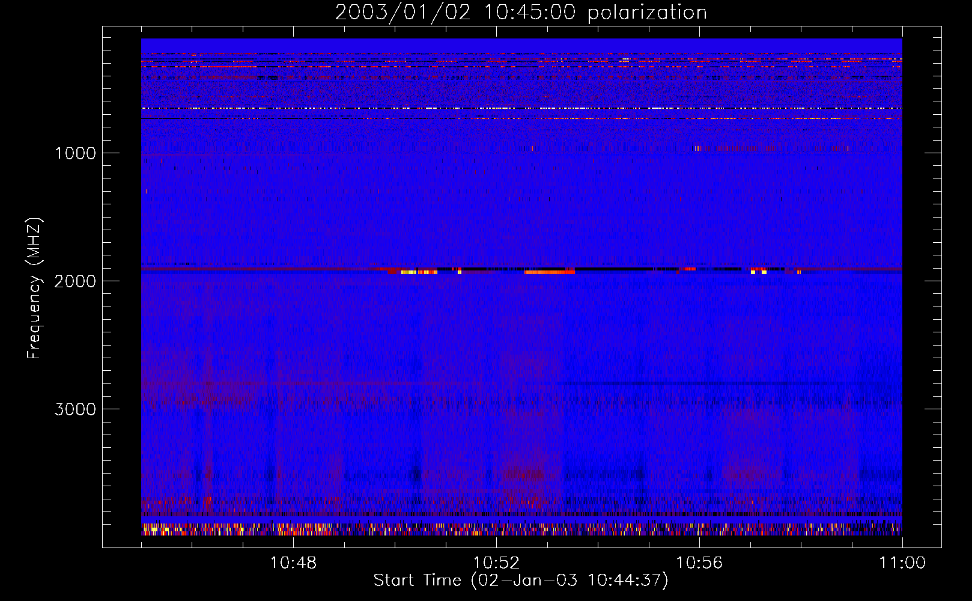Click the 10:56 time tick label
The height and width of the screenshot is (601, 972).
coord(699,563)
